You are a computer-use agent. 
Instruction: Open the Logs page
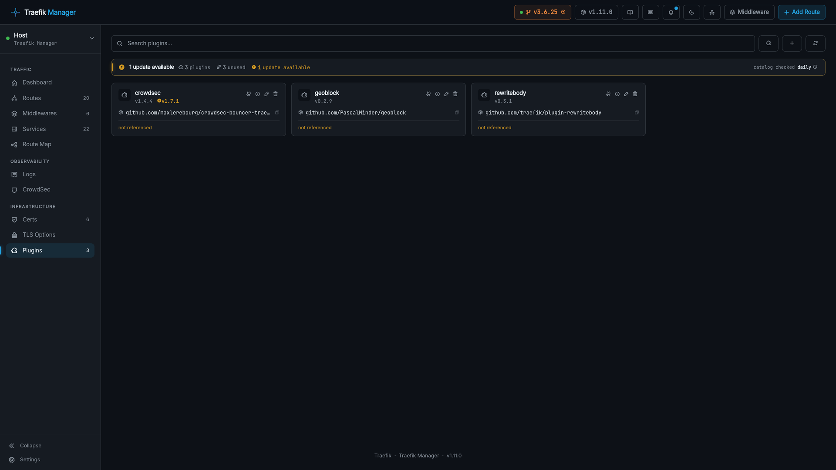(x=50, y=175)
